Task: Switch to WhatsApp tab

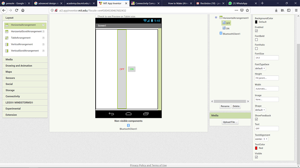Action: coord(243,3)
